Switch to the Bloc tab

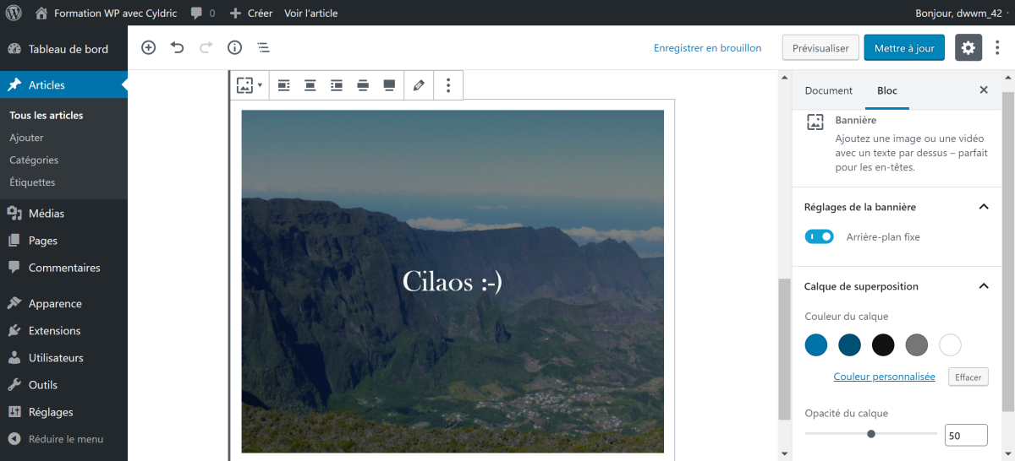click(887, 90)
